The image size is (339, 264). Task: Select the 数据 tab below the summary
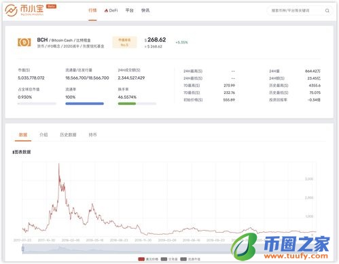click(x=23, y=135)
